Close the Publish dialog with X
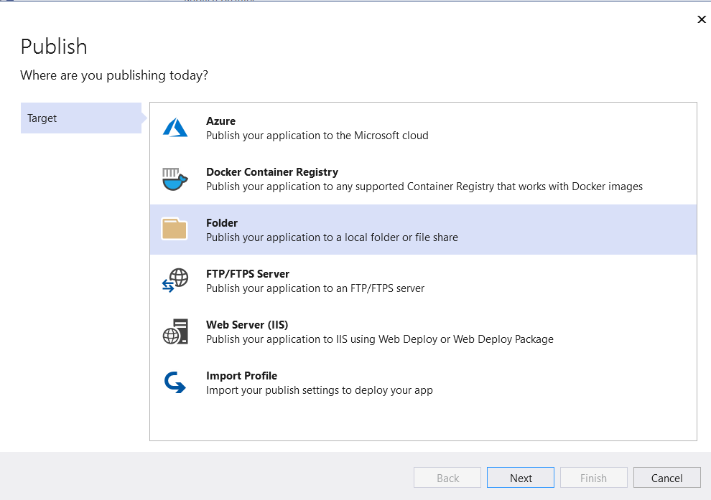This screenshot has width=711, height=500. pos(702,19)
